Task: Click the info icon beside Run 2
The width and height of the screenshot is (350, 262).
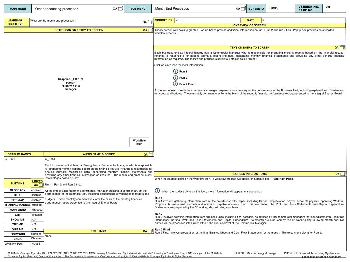Action: coord(176,78)
